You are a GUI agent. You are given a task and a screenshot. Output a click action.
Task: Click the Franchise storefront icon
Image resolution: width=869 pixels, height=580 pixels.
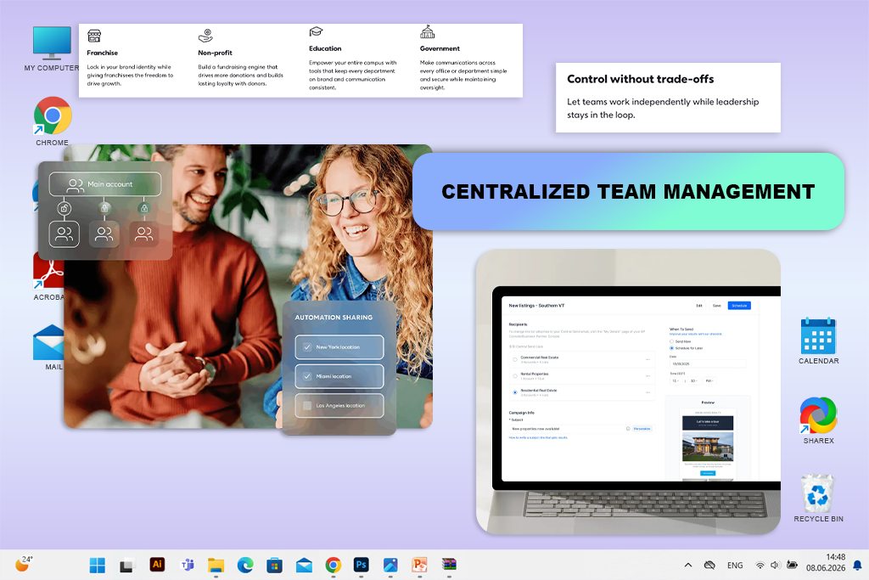pos(94,36)
